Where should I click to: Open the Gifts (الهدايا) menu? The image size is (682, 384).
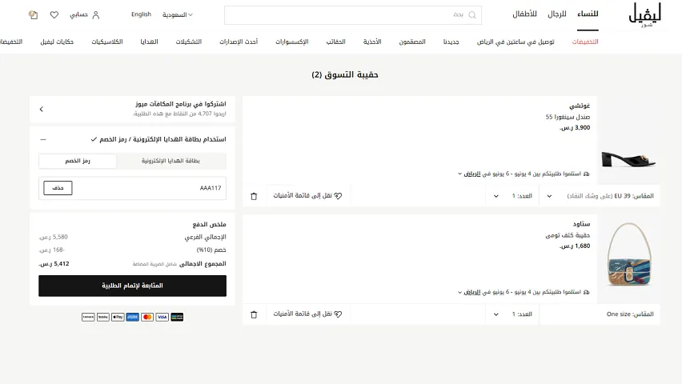[149, 42]
